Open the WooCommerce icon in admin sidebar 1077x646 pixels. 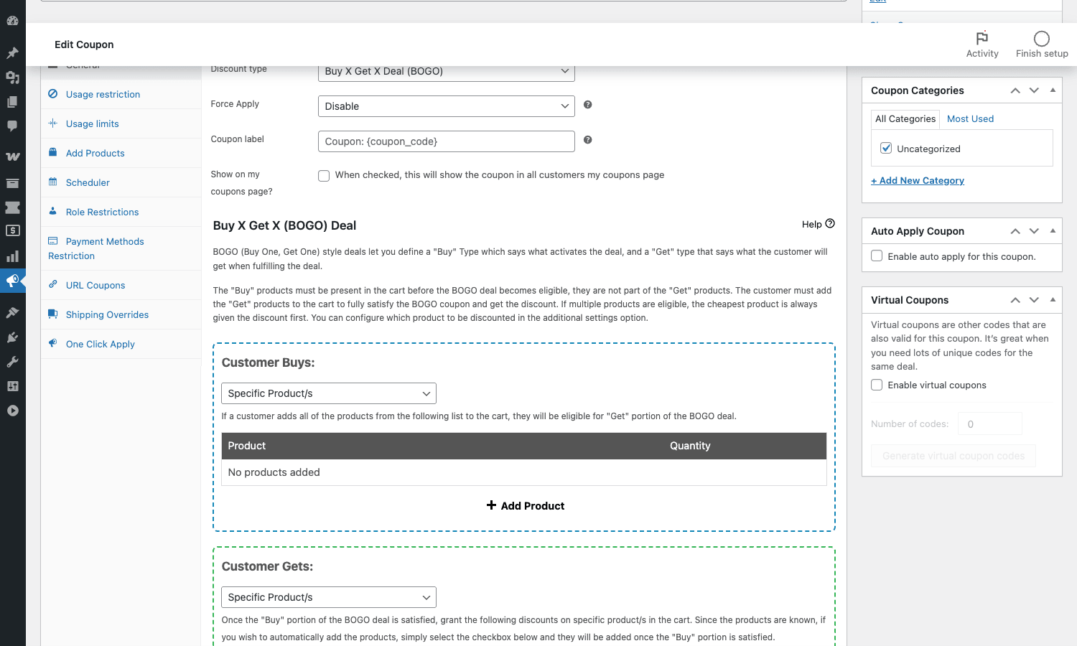12,156
